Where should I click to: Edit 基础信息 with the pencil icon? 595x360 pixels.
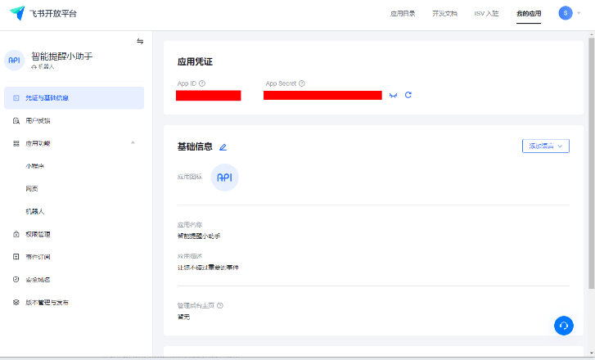(x=223, y=147)
